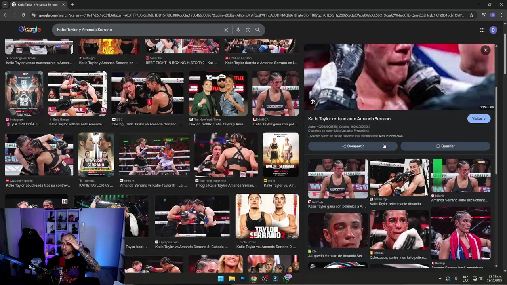
Task: Click 'Katie Taylor derrota a Amanda Serrano' CNN caption
Action: (x=261, y=63)
